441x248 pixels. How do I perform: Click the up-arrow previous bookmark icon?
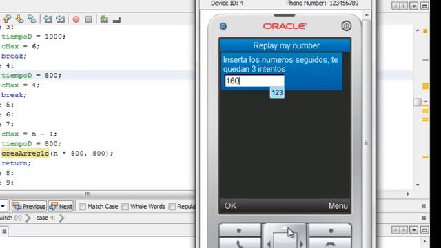click(x=7, y=19)
